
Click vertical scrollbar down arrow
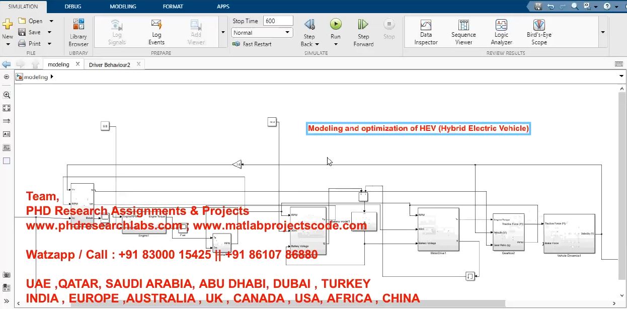(x=622, y=296)
